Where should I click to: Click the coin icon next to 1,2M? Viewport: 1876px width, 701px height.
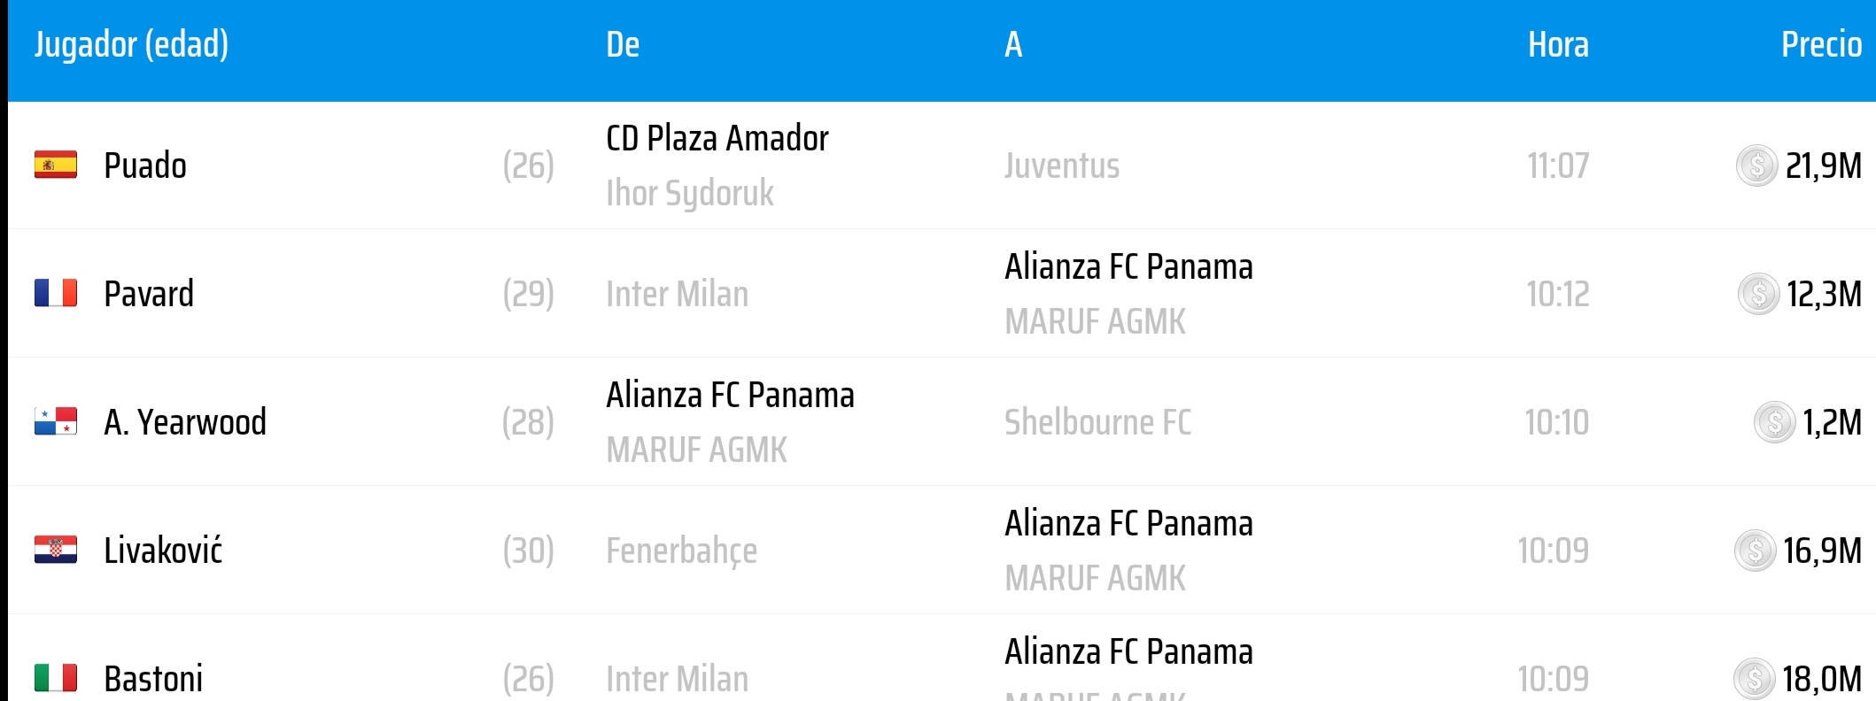(x=1774, y=422)
